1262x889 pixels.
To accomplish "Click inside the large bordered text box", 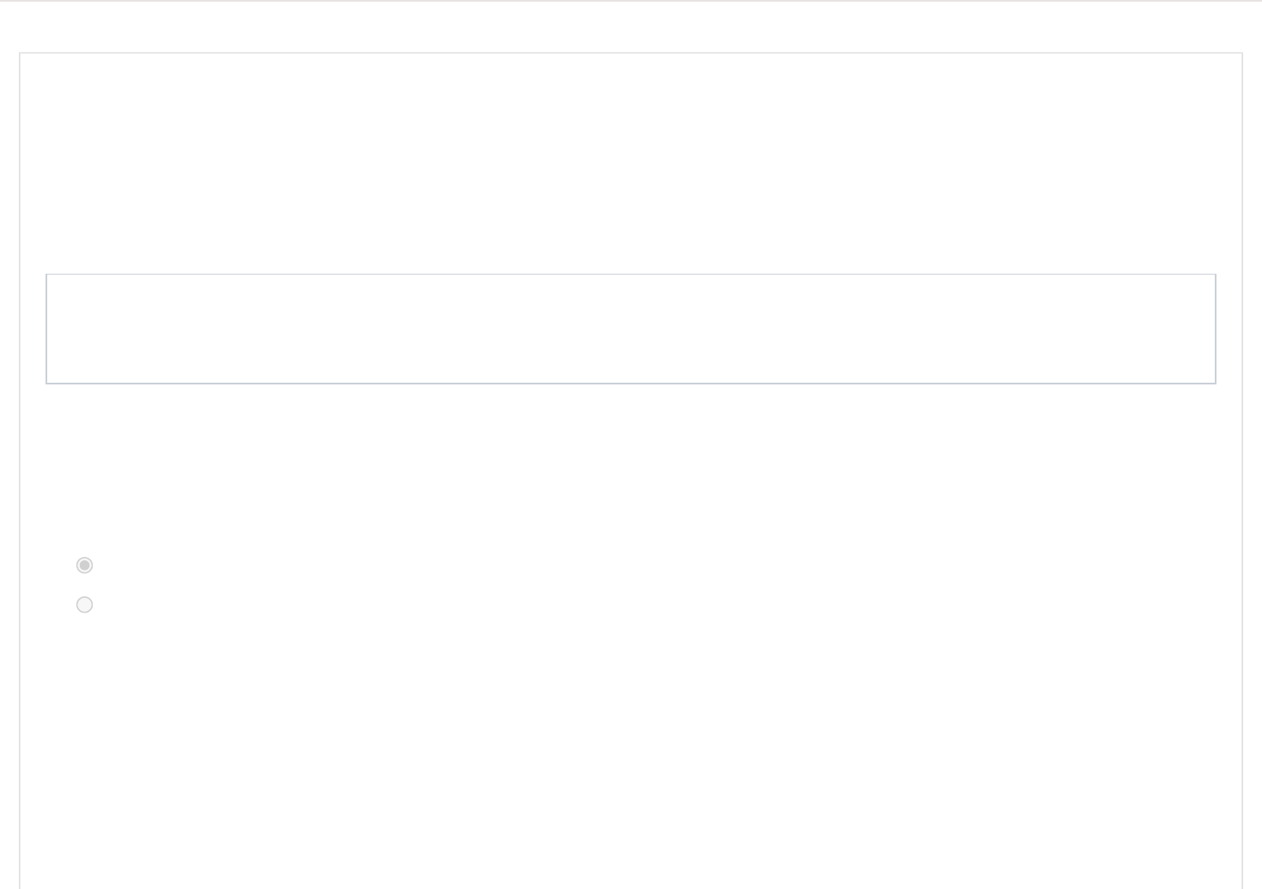I will click(631, 329).
